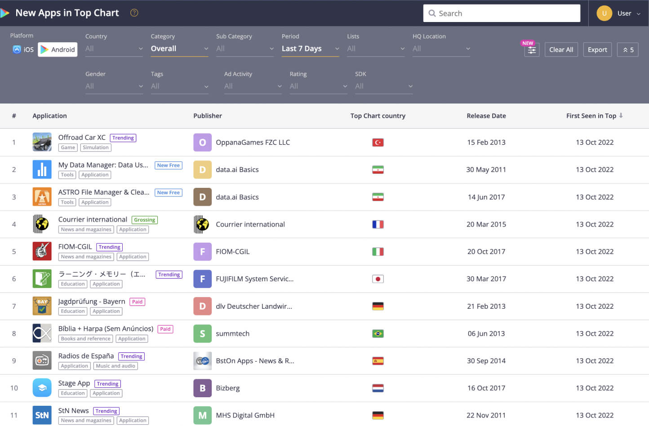Open the My Data Manager app link

tap(103, 165)
